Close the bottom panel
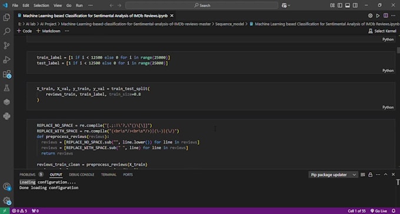The width and height of the screenshot is (400, 214). click(x=394, y=175)
